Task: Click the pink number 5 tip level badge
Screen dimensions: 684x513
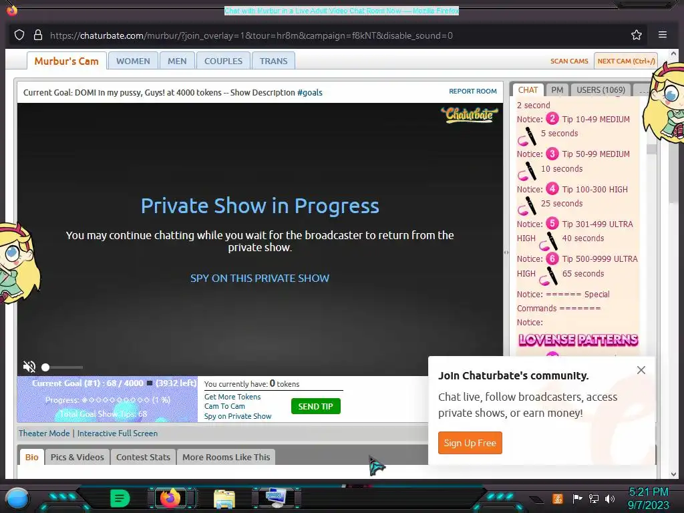Action: coord(552,223)
